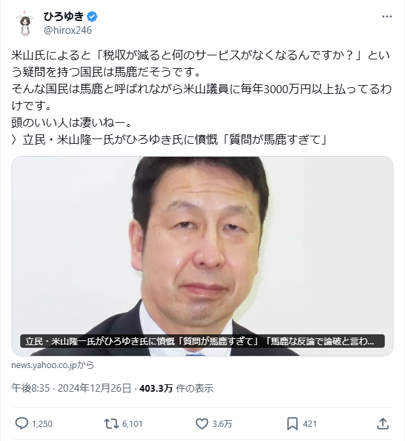The image size is (405, 441).
Task: Open the @hirox246 handle link
Action: [x=67, y=30]
